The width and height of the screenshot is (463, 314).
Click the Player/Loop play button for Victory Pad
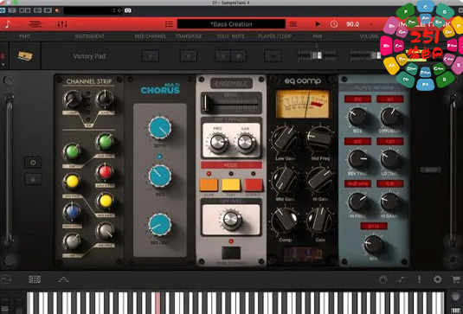(x=273, y=55)
